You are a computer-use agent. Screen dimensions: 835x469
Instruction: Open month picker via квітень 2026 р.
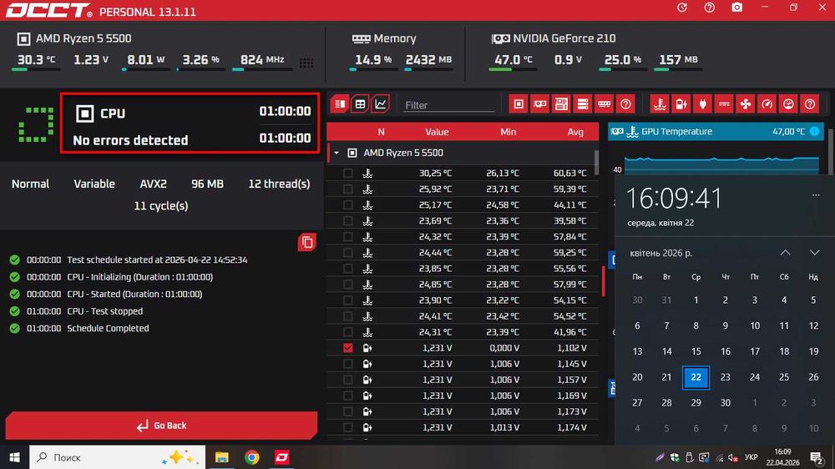(x=660, y=253)
